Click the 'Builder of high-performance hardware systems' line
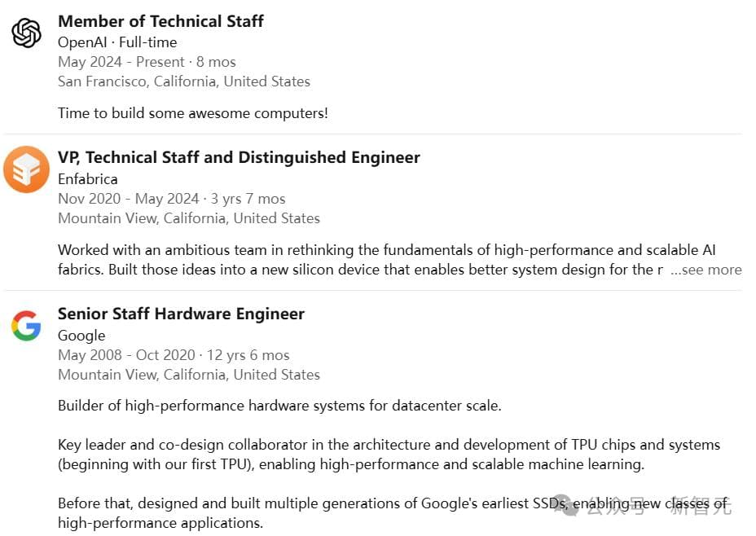This screenshot has height=536, width=756. coord(279,406)
